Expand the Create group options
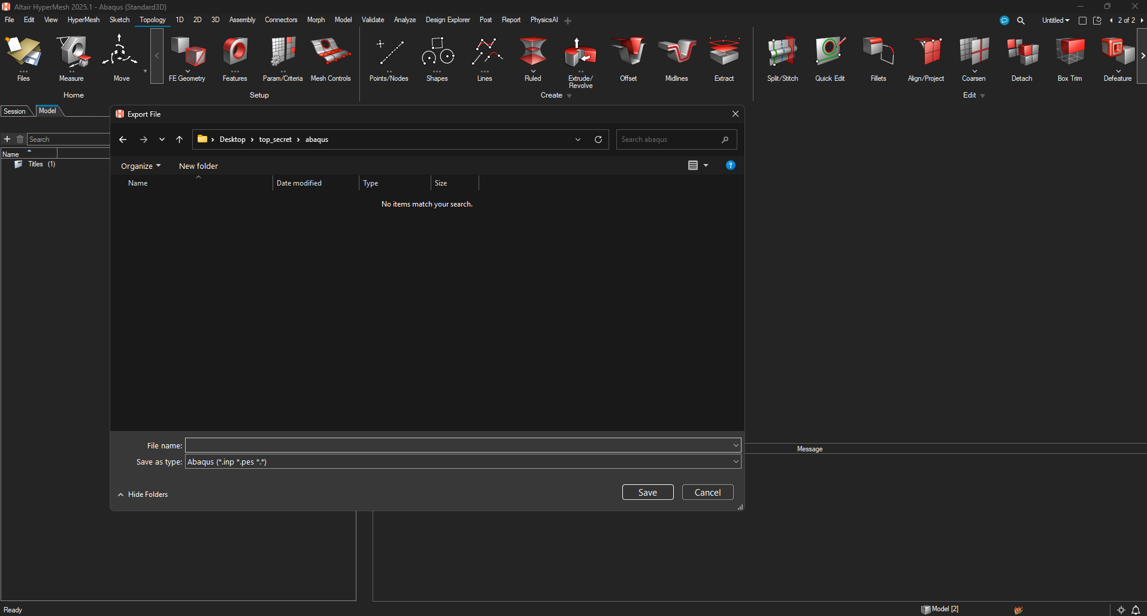 pyautogui.click(x=570, y=96)
